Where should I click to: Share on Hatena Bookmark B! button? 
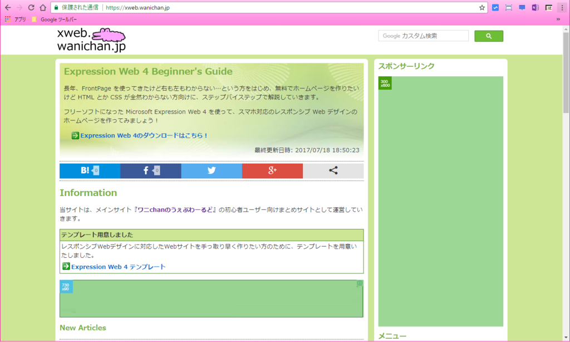pyautogui.click(x=90, y=170)
